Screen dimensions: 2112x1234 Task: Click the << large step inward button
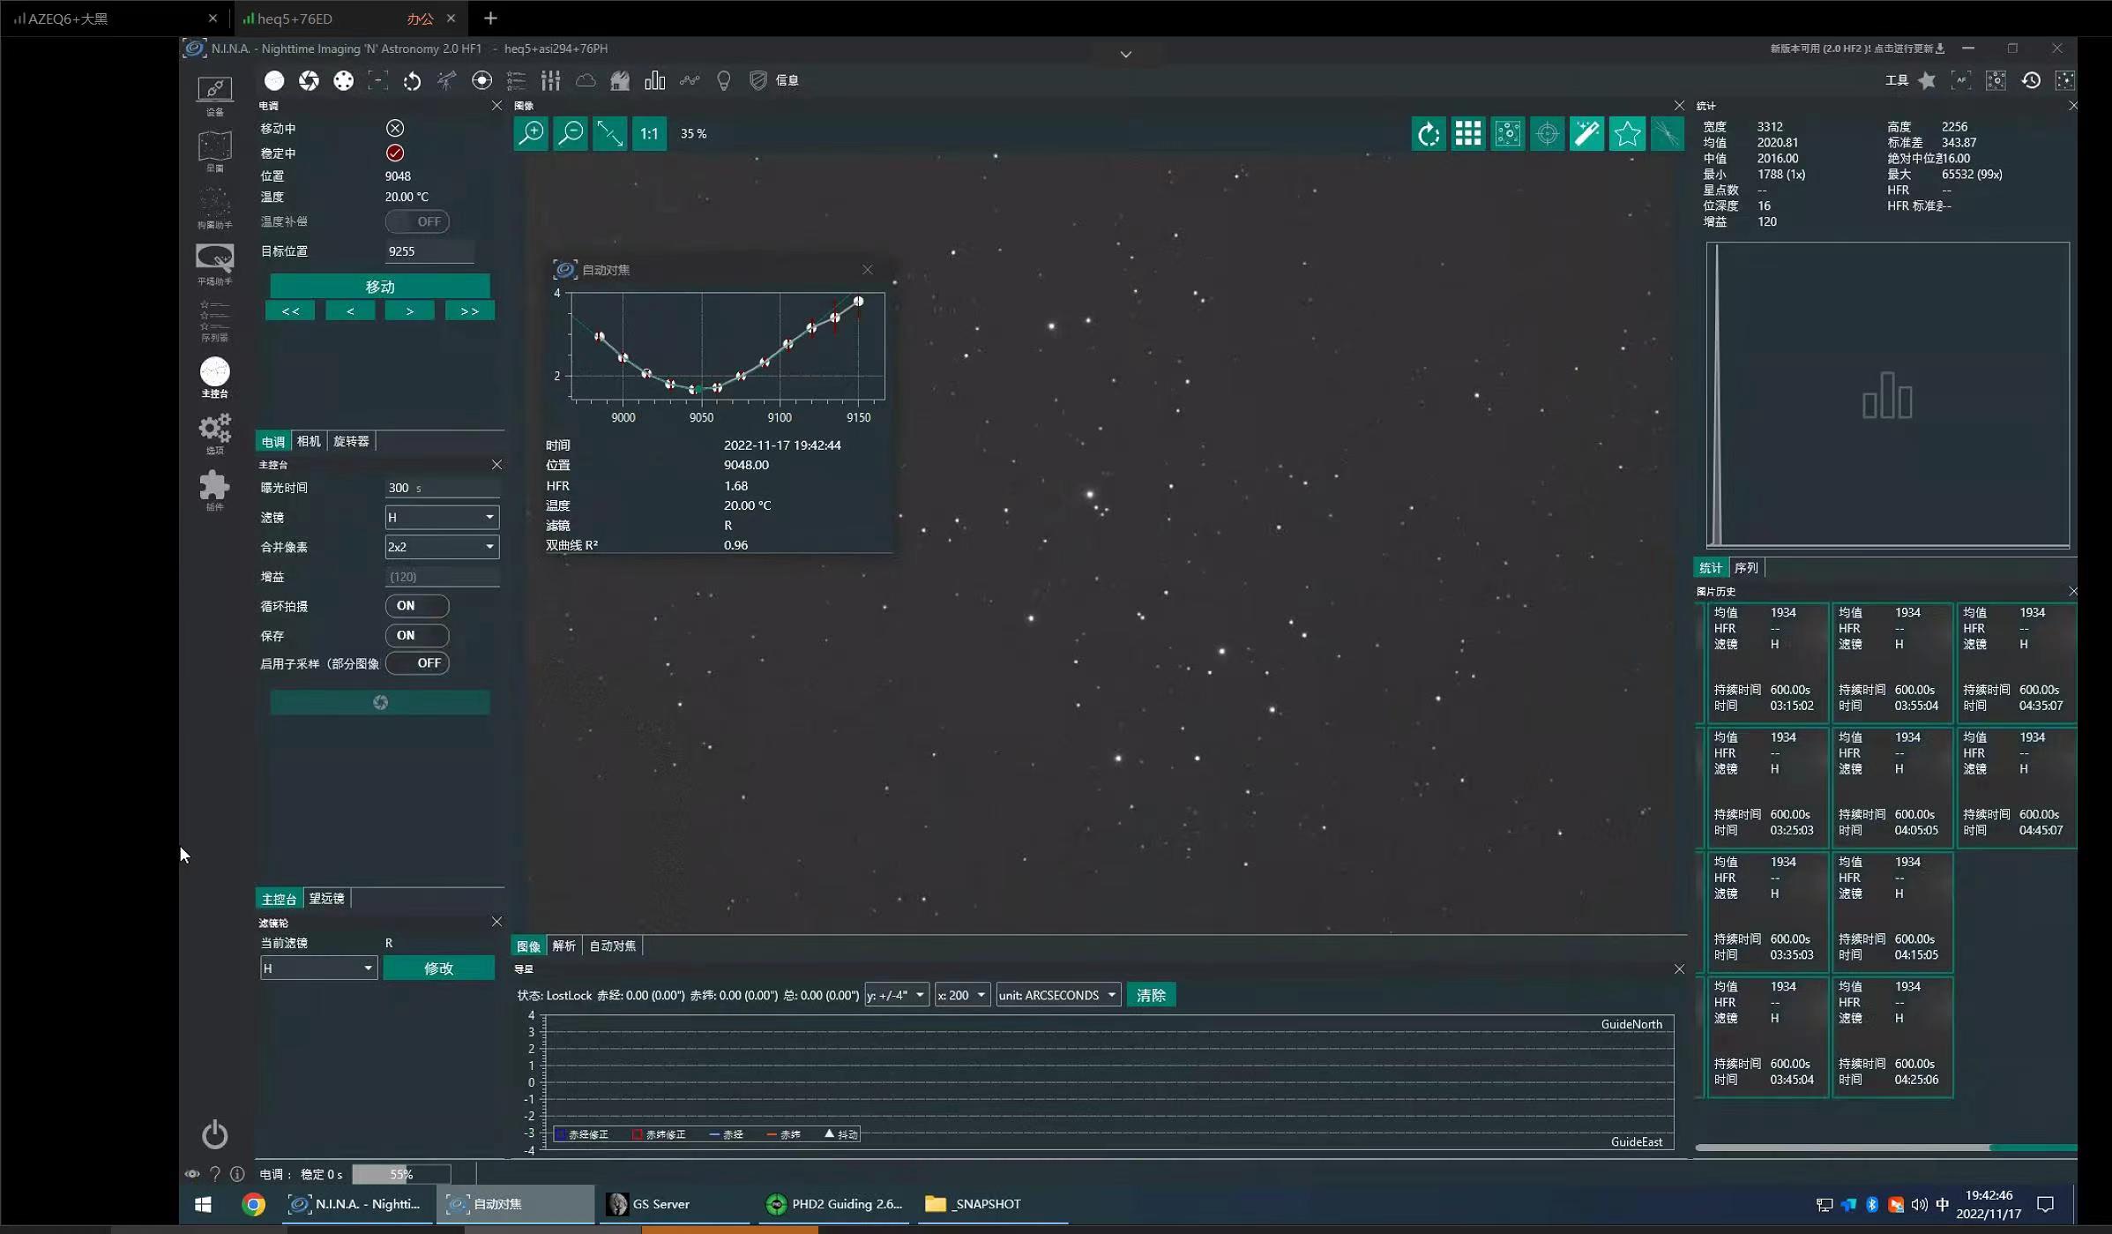290,311
